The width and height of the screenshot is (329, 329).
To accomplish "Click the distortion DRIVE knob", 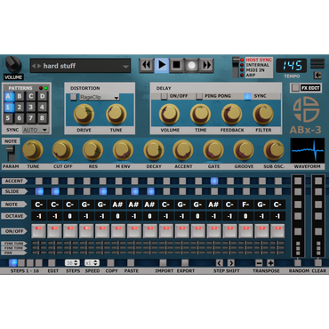I will click(x=84, y=114).
